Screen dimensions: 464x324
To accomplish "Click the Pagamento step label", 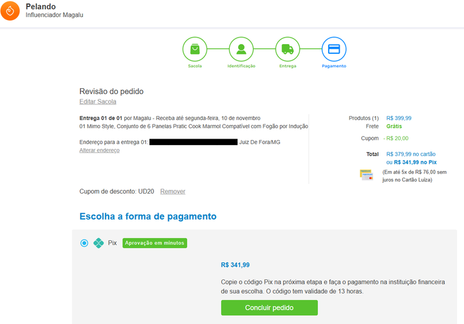I will 334,66.
